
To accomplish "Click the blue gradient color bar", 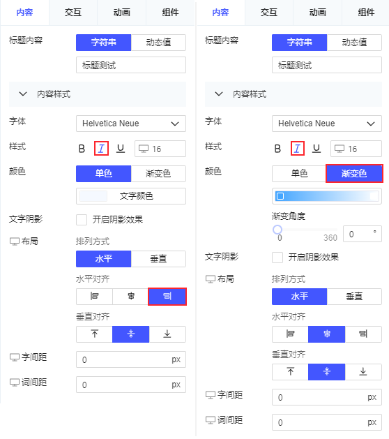I will click(x=327, y=196).
